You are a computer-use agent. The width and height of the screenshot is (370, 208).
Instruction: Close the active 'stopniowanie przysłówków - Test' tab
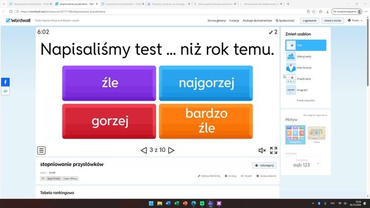97,4
